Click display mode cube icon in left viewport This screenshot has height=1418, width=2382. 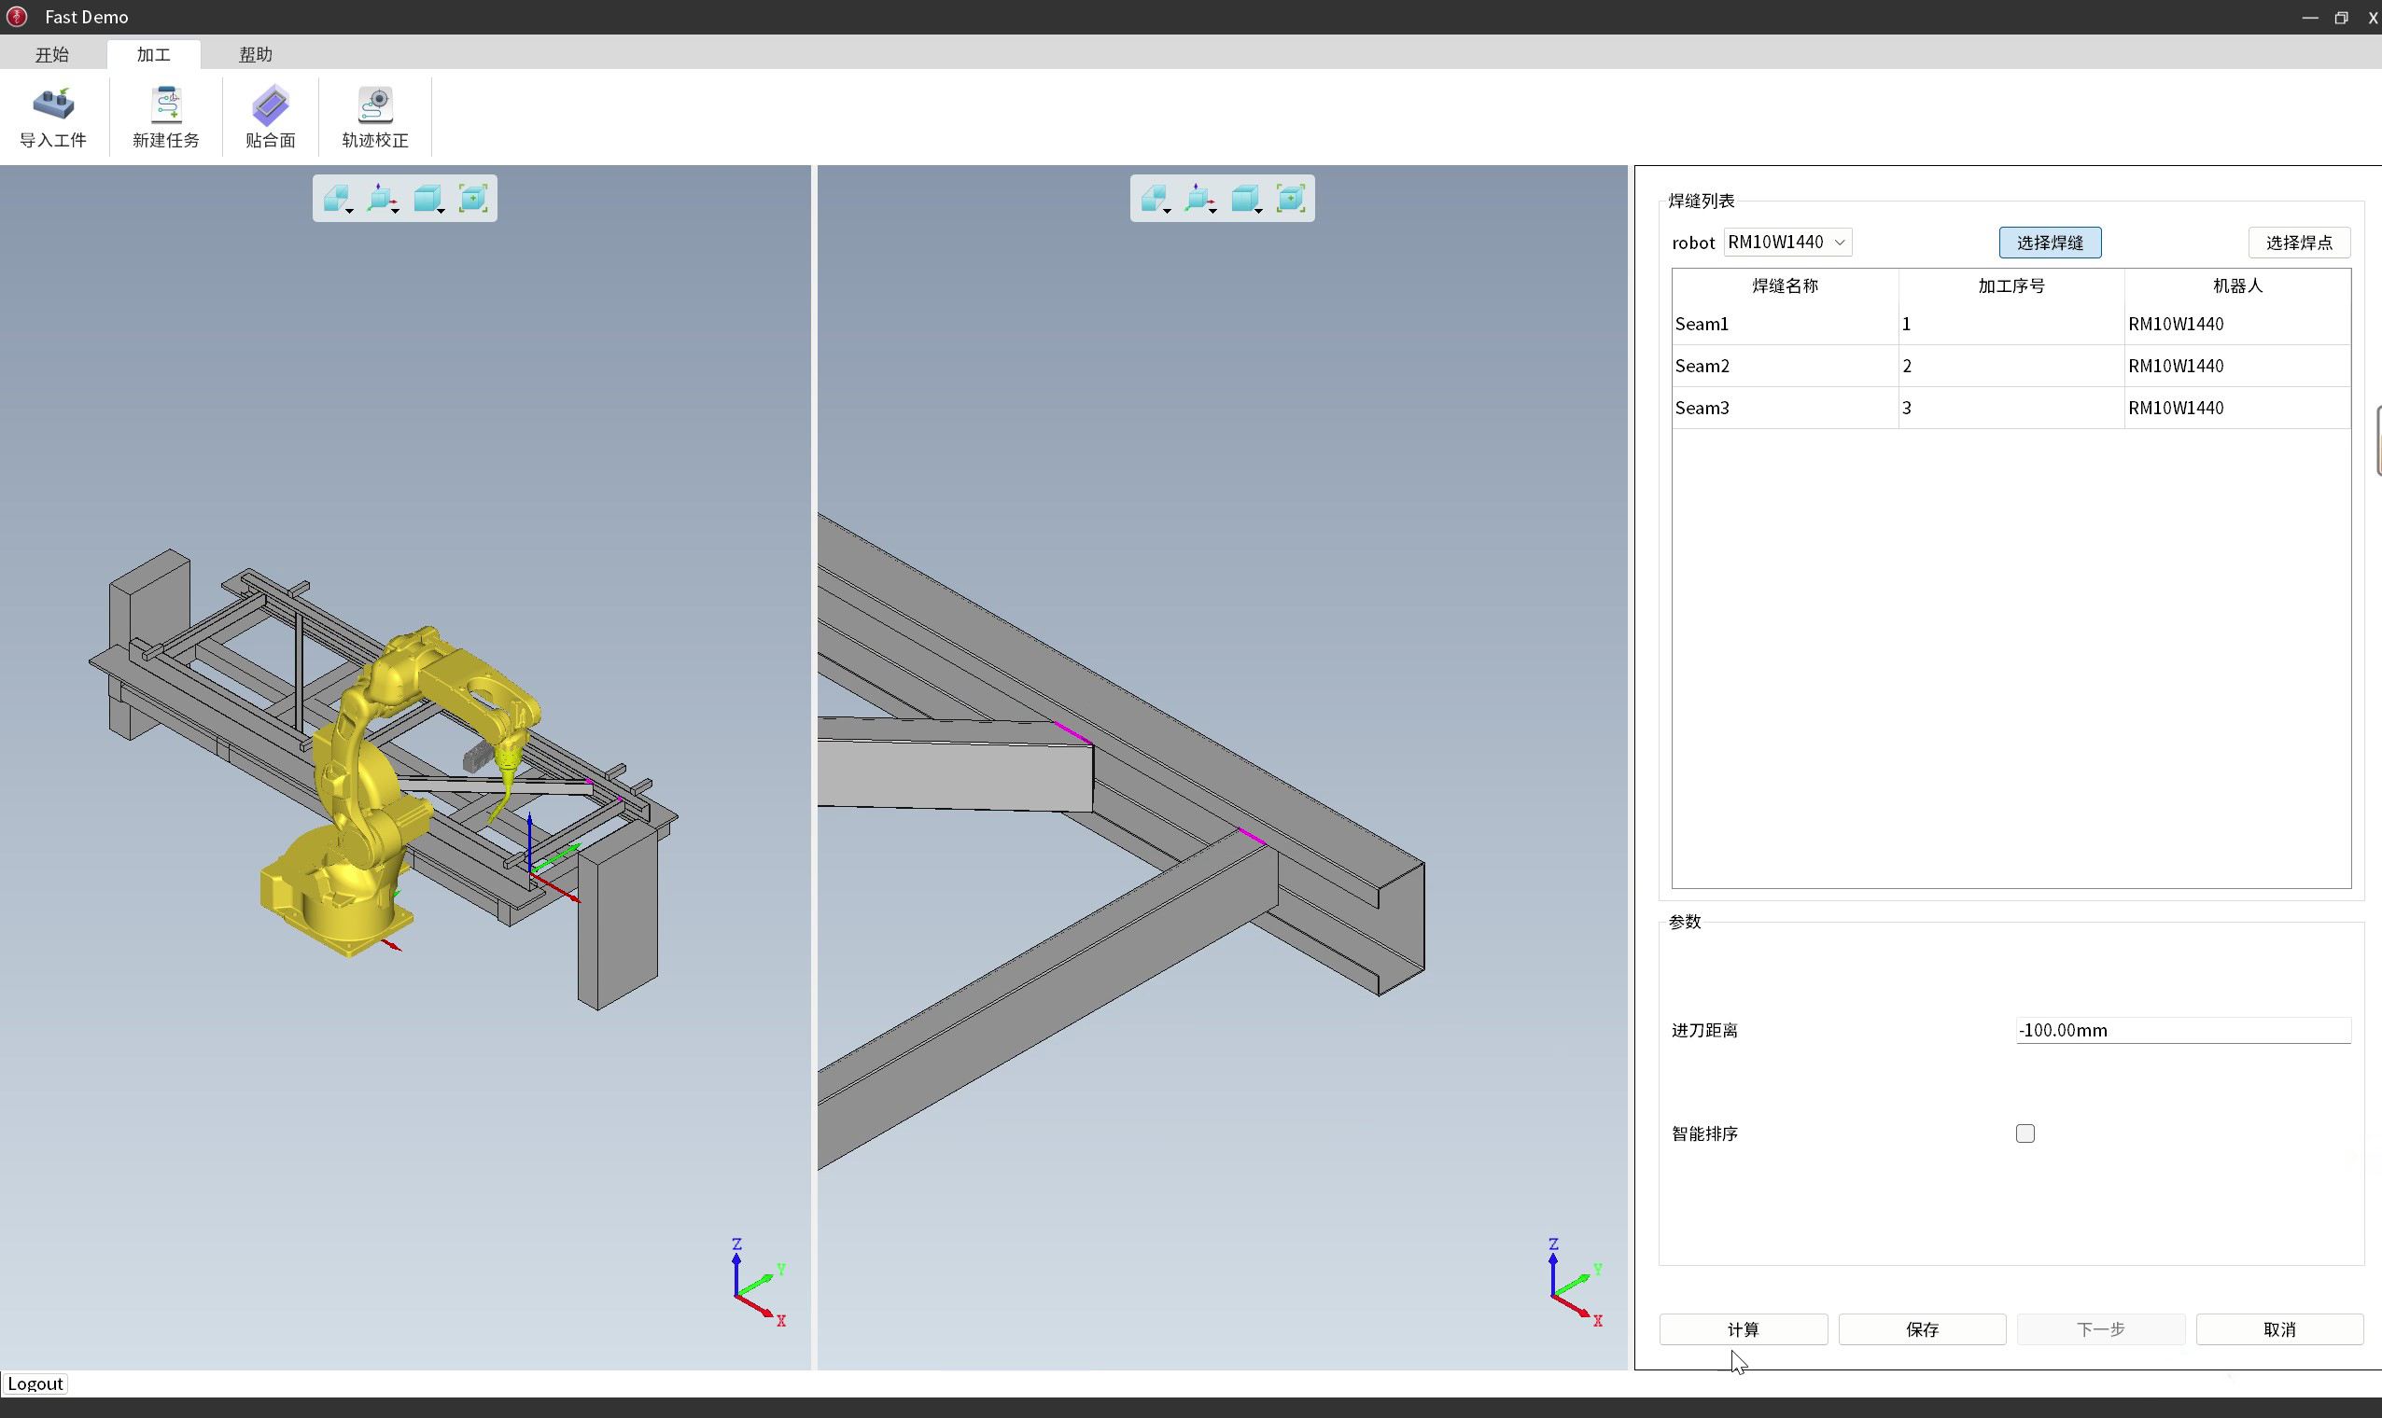428,199
